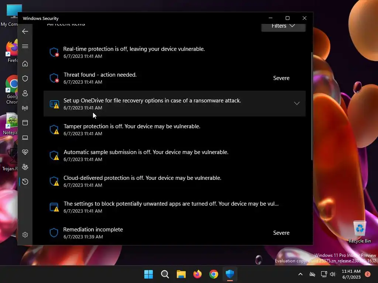
Task: Open 'settings to block potentially unwanted apps' entry
Action: click(x=175, y=207)
